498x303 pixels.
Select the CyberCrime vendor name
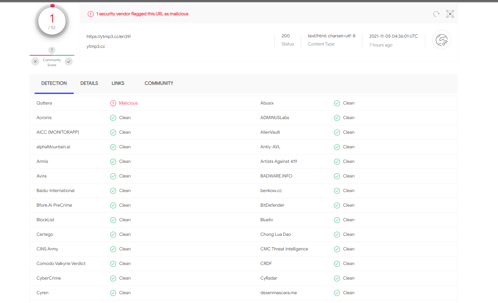click(x=49, y=278)
